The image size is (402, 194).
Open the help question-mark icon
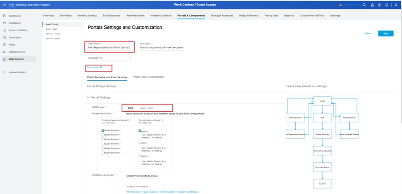point(380,5)
